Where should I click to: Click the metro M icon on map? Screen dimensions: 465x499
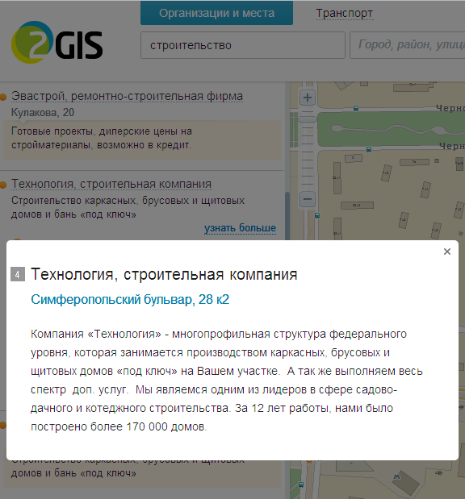pos(397,476)
